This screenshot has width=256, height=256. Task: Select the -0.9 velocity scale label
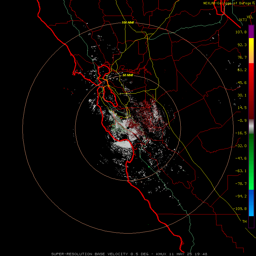click(242, 121)
